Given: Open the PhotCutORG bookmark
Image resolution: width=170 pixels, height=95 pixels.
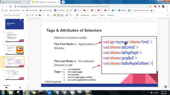Looking at the screenshot, I should (32, 10).
